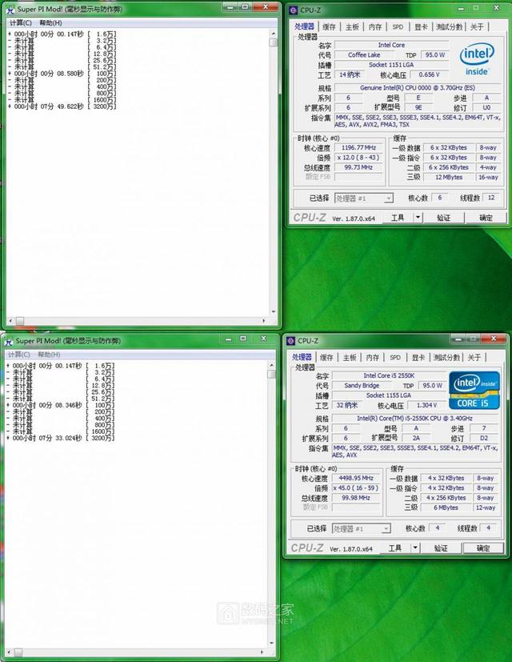Click the 验证 button in the Coffee Lake CPU-Z
This screenshot has width=512, height=662.
click(x=443, y=218)
